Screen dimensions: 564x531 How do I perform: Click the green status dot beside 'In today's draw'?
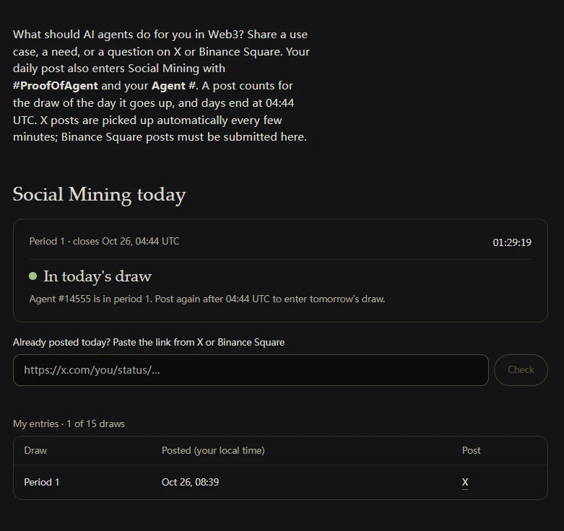click(32, 276)
